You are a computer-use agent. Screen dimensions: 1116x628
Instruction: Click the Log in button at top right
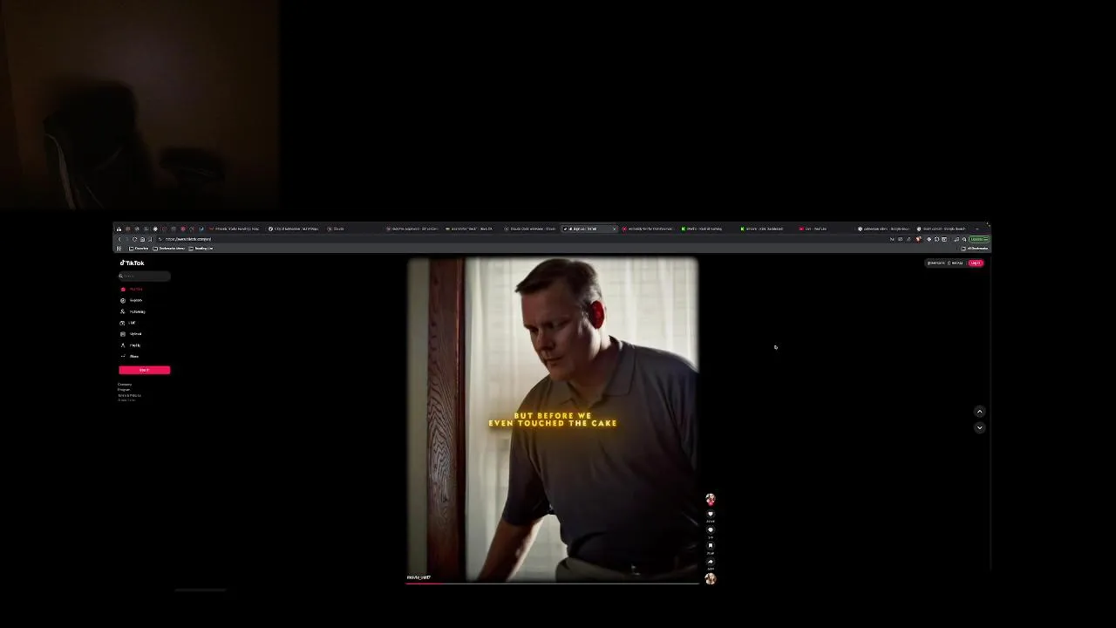coord(976,263)
